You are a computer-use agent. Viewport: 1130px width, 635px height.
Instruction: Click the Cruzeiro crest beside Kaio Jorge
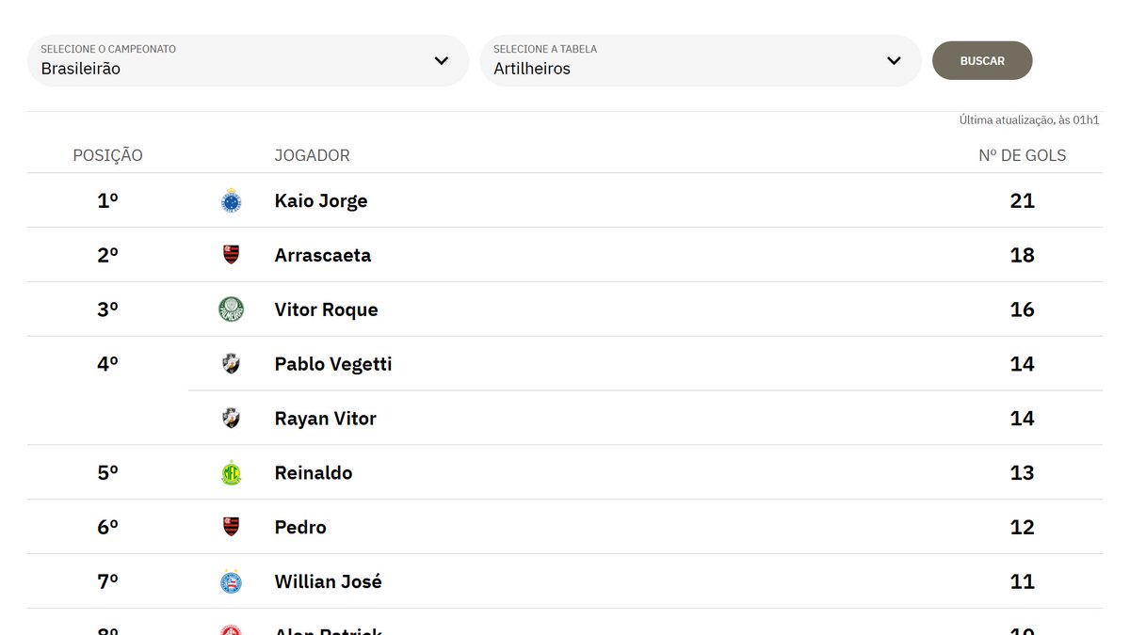point(231,200)
